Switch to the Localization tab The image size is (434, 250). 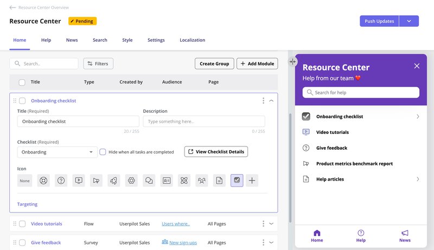point(193,40)
